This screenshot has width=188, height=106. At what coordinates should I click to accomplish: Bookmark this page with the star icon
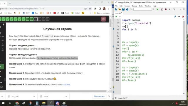[x=90, y=9]
